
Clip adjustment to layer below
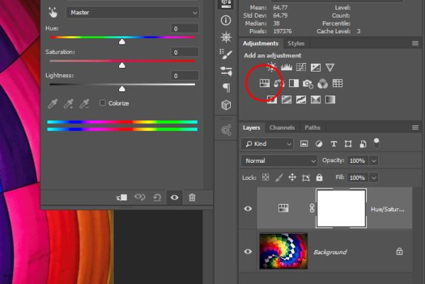[x=121, y=198]
